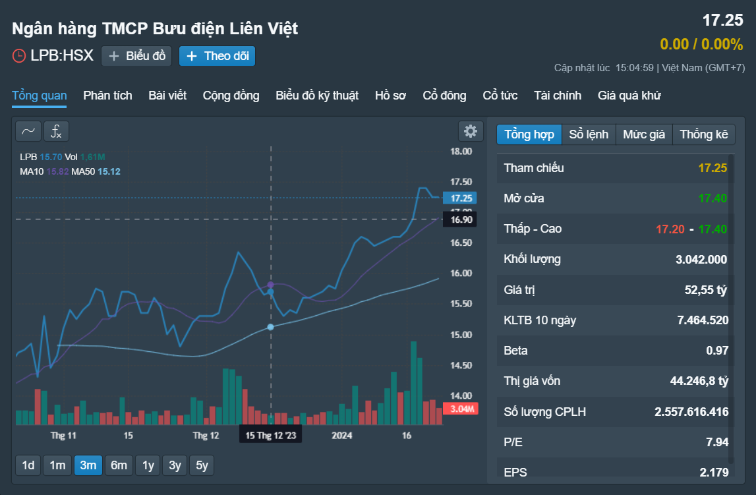Select the line chart type icon
The height and width of the screenshot is (495, 756).
pos(28,131)
